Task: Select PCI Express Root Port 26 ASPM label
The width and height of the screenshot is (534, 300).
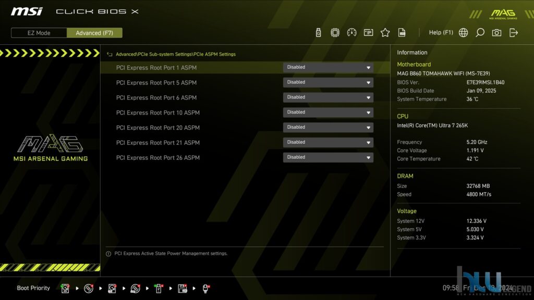Action: (x=158, y=157)
